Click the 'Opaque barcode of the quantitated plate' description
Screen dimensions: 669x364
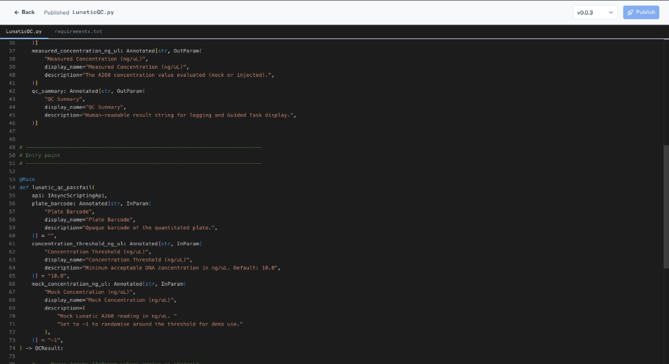[131, 227]
